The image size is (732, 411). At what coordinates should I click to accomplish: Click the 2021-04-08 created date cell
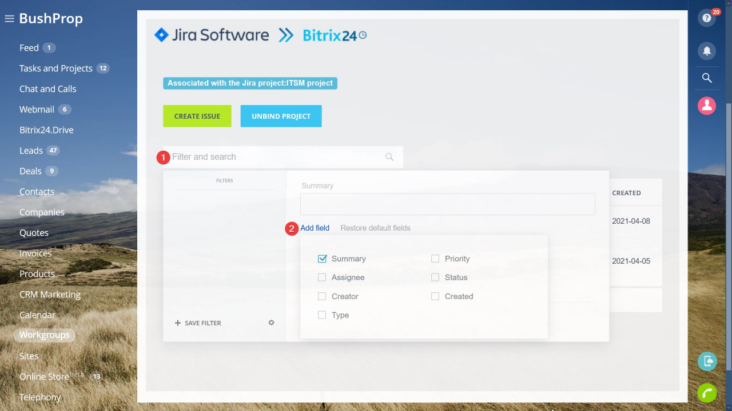tap(631, 221)
